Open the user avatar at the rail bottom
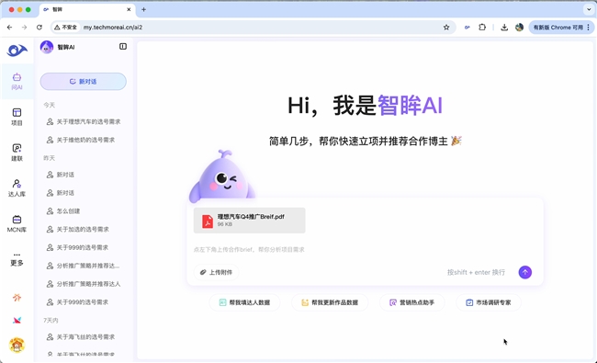This screenshot has height=363, width=597. (x=17, y=346)
